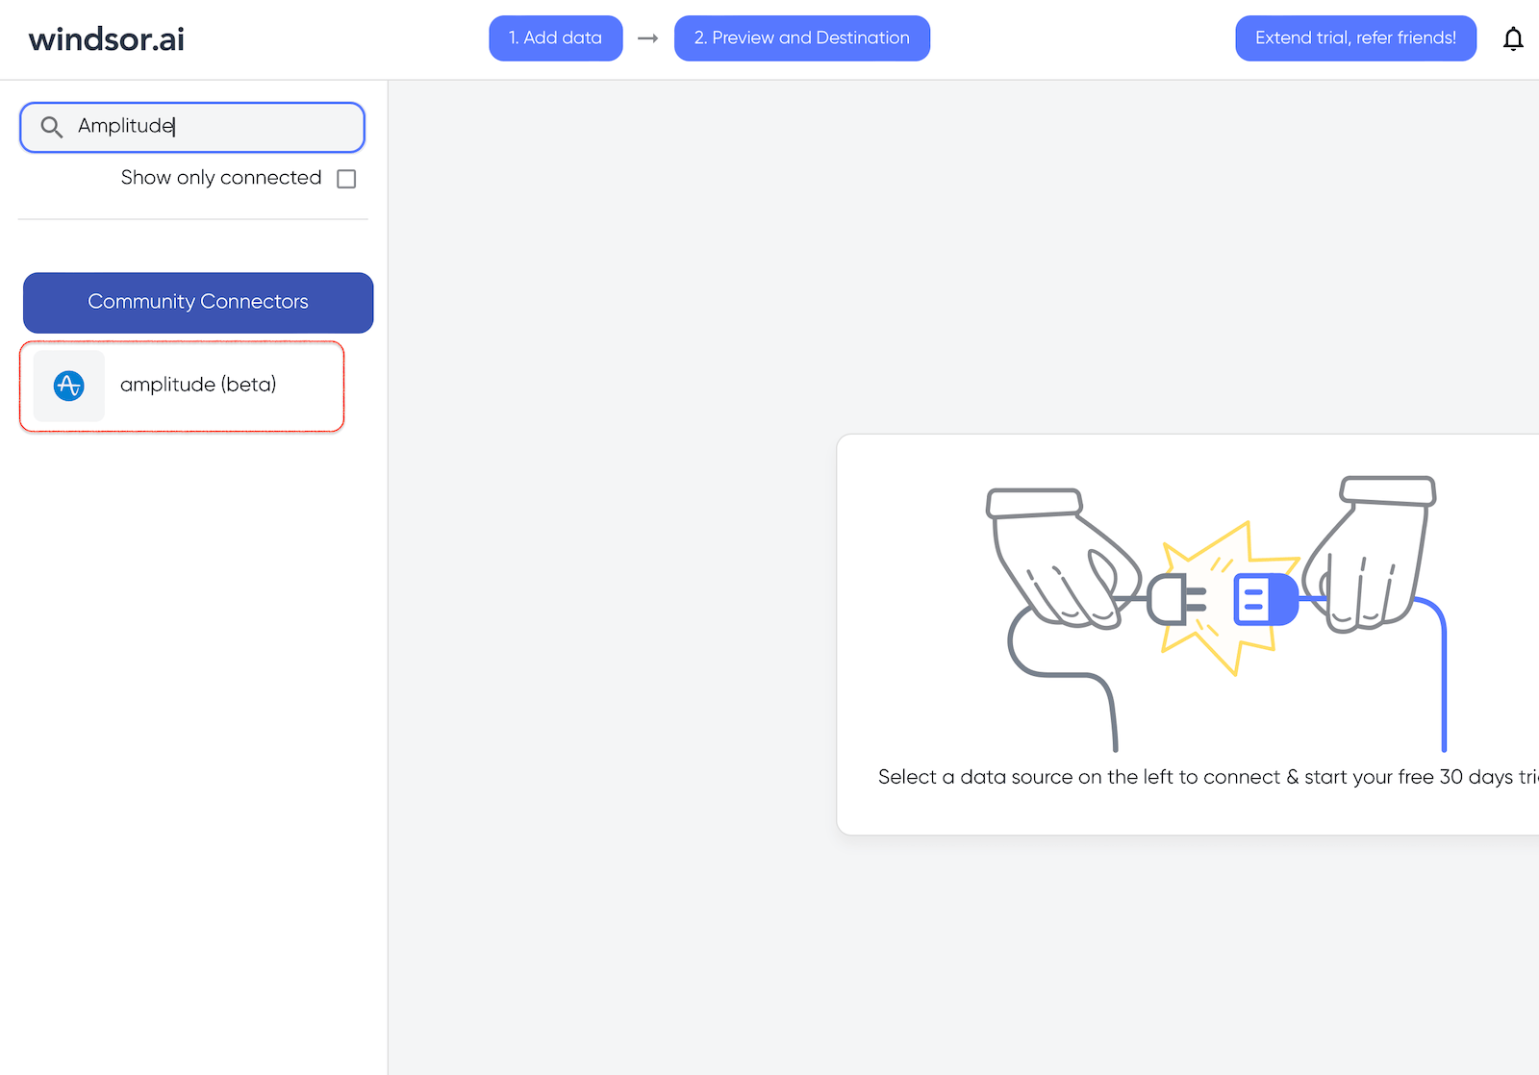Open the Community Connectors section
The width and height of the screenshot is (1539, 1075).
coord(198,303)
